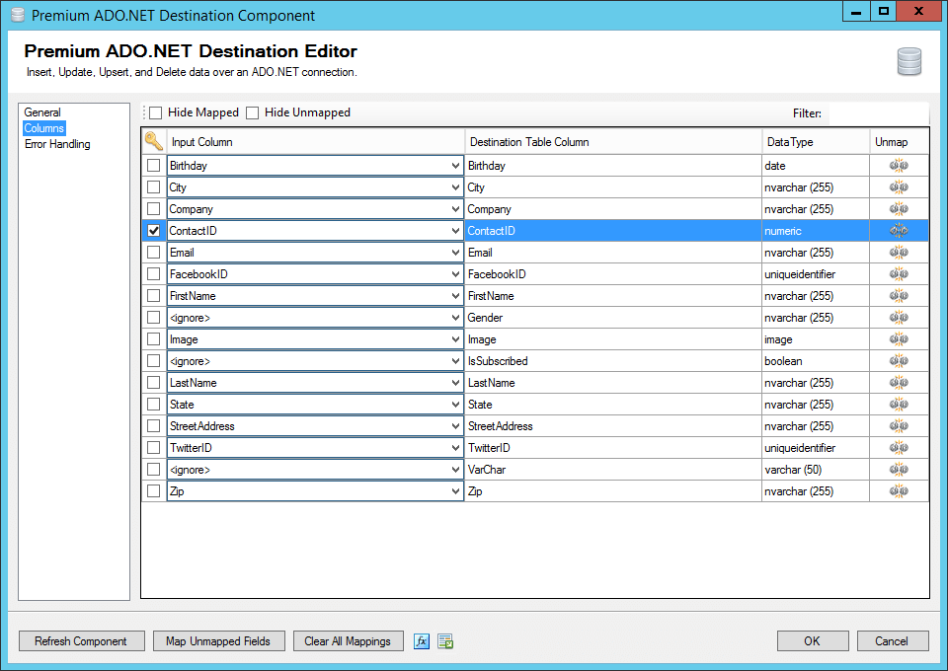Image resolution: width=948 pixels, height=671 pixels.
Task: Check key checkbox for Email row
Action: click(154, 253)
